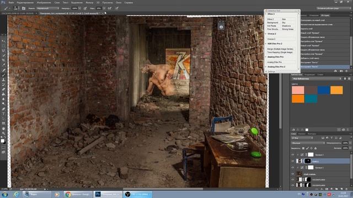353x198 pixels.
Task: Click the airbrush icon in options bar
Action: [x=109, y=8]
